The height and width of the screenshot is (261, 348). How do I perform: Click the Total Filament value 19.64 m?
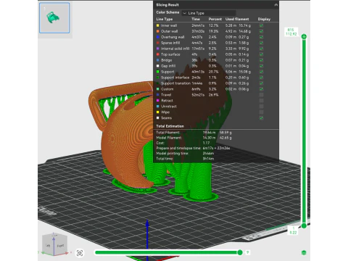[210, 133]
